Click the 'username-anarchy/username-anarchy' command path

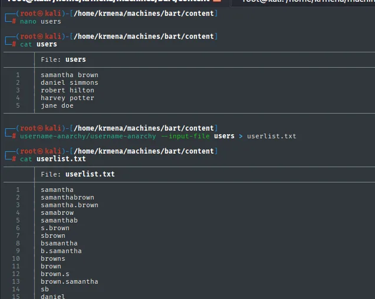coord(88,136)
